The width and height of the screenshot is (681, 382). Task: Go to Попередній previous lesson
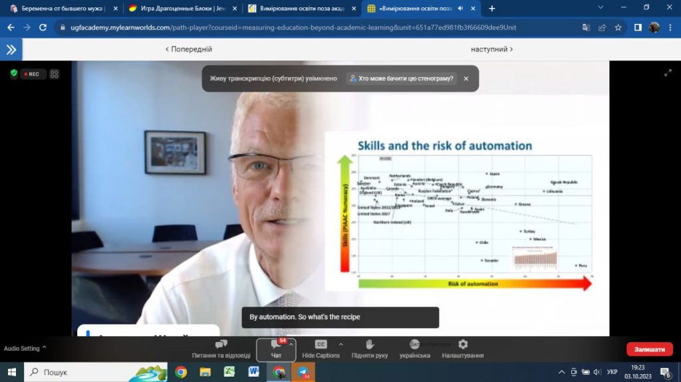[189, 49]
